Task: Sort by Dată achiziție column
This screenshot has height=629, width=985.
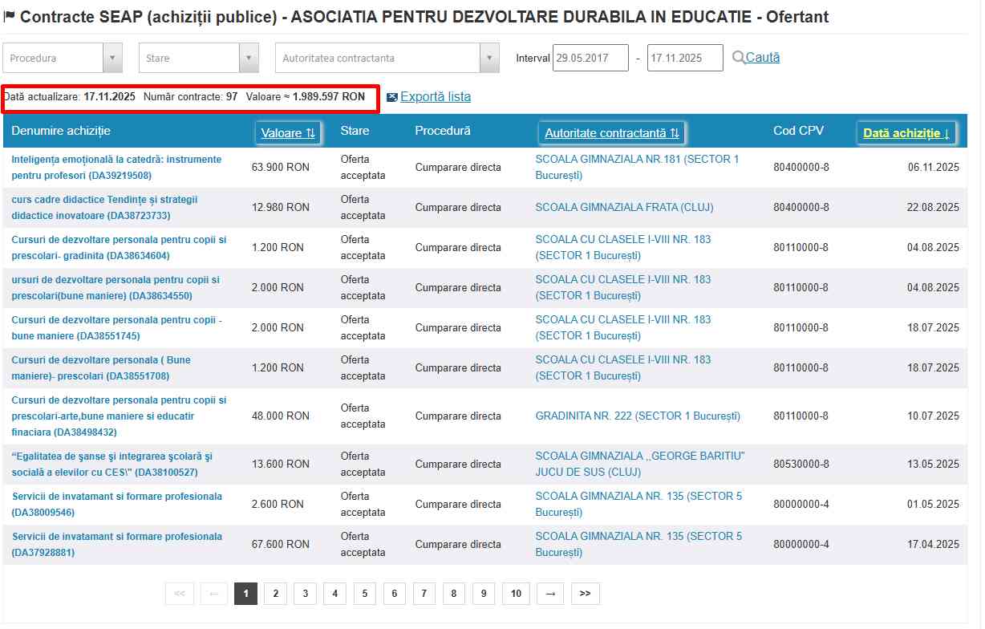Action: tap(906, 133)
